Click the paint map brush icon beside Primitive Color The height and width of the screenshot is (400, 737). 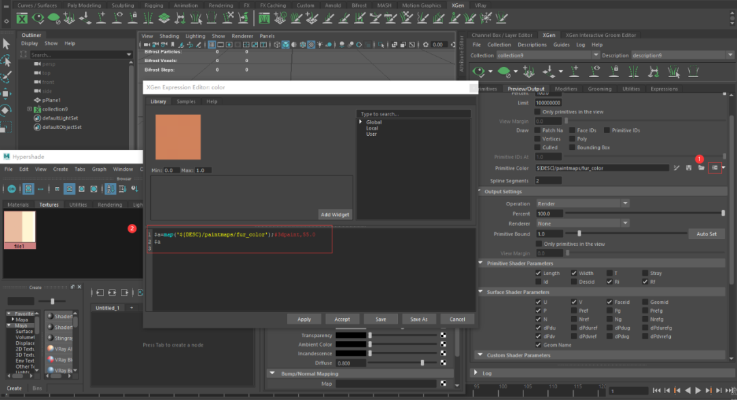point(676,168)
